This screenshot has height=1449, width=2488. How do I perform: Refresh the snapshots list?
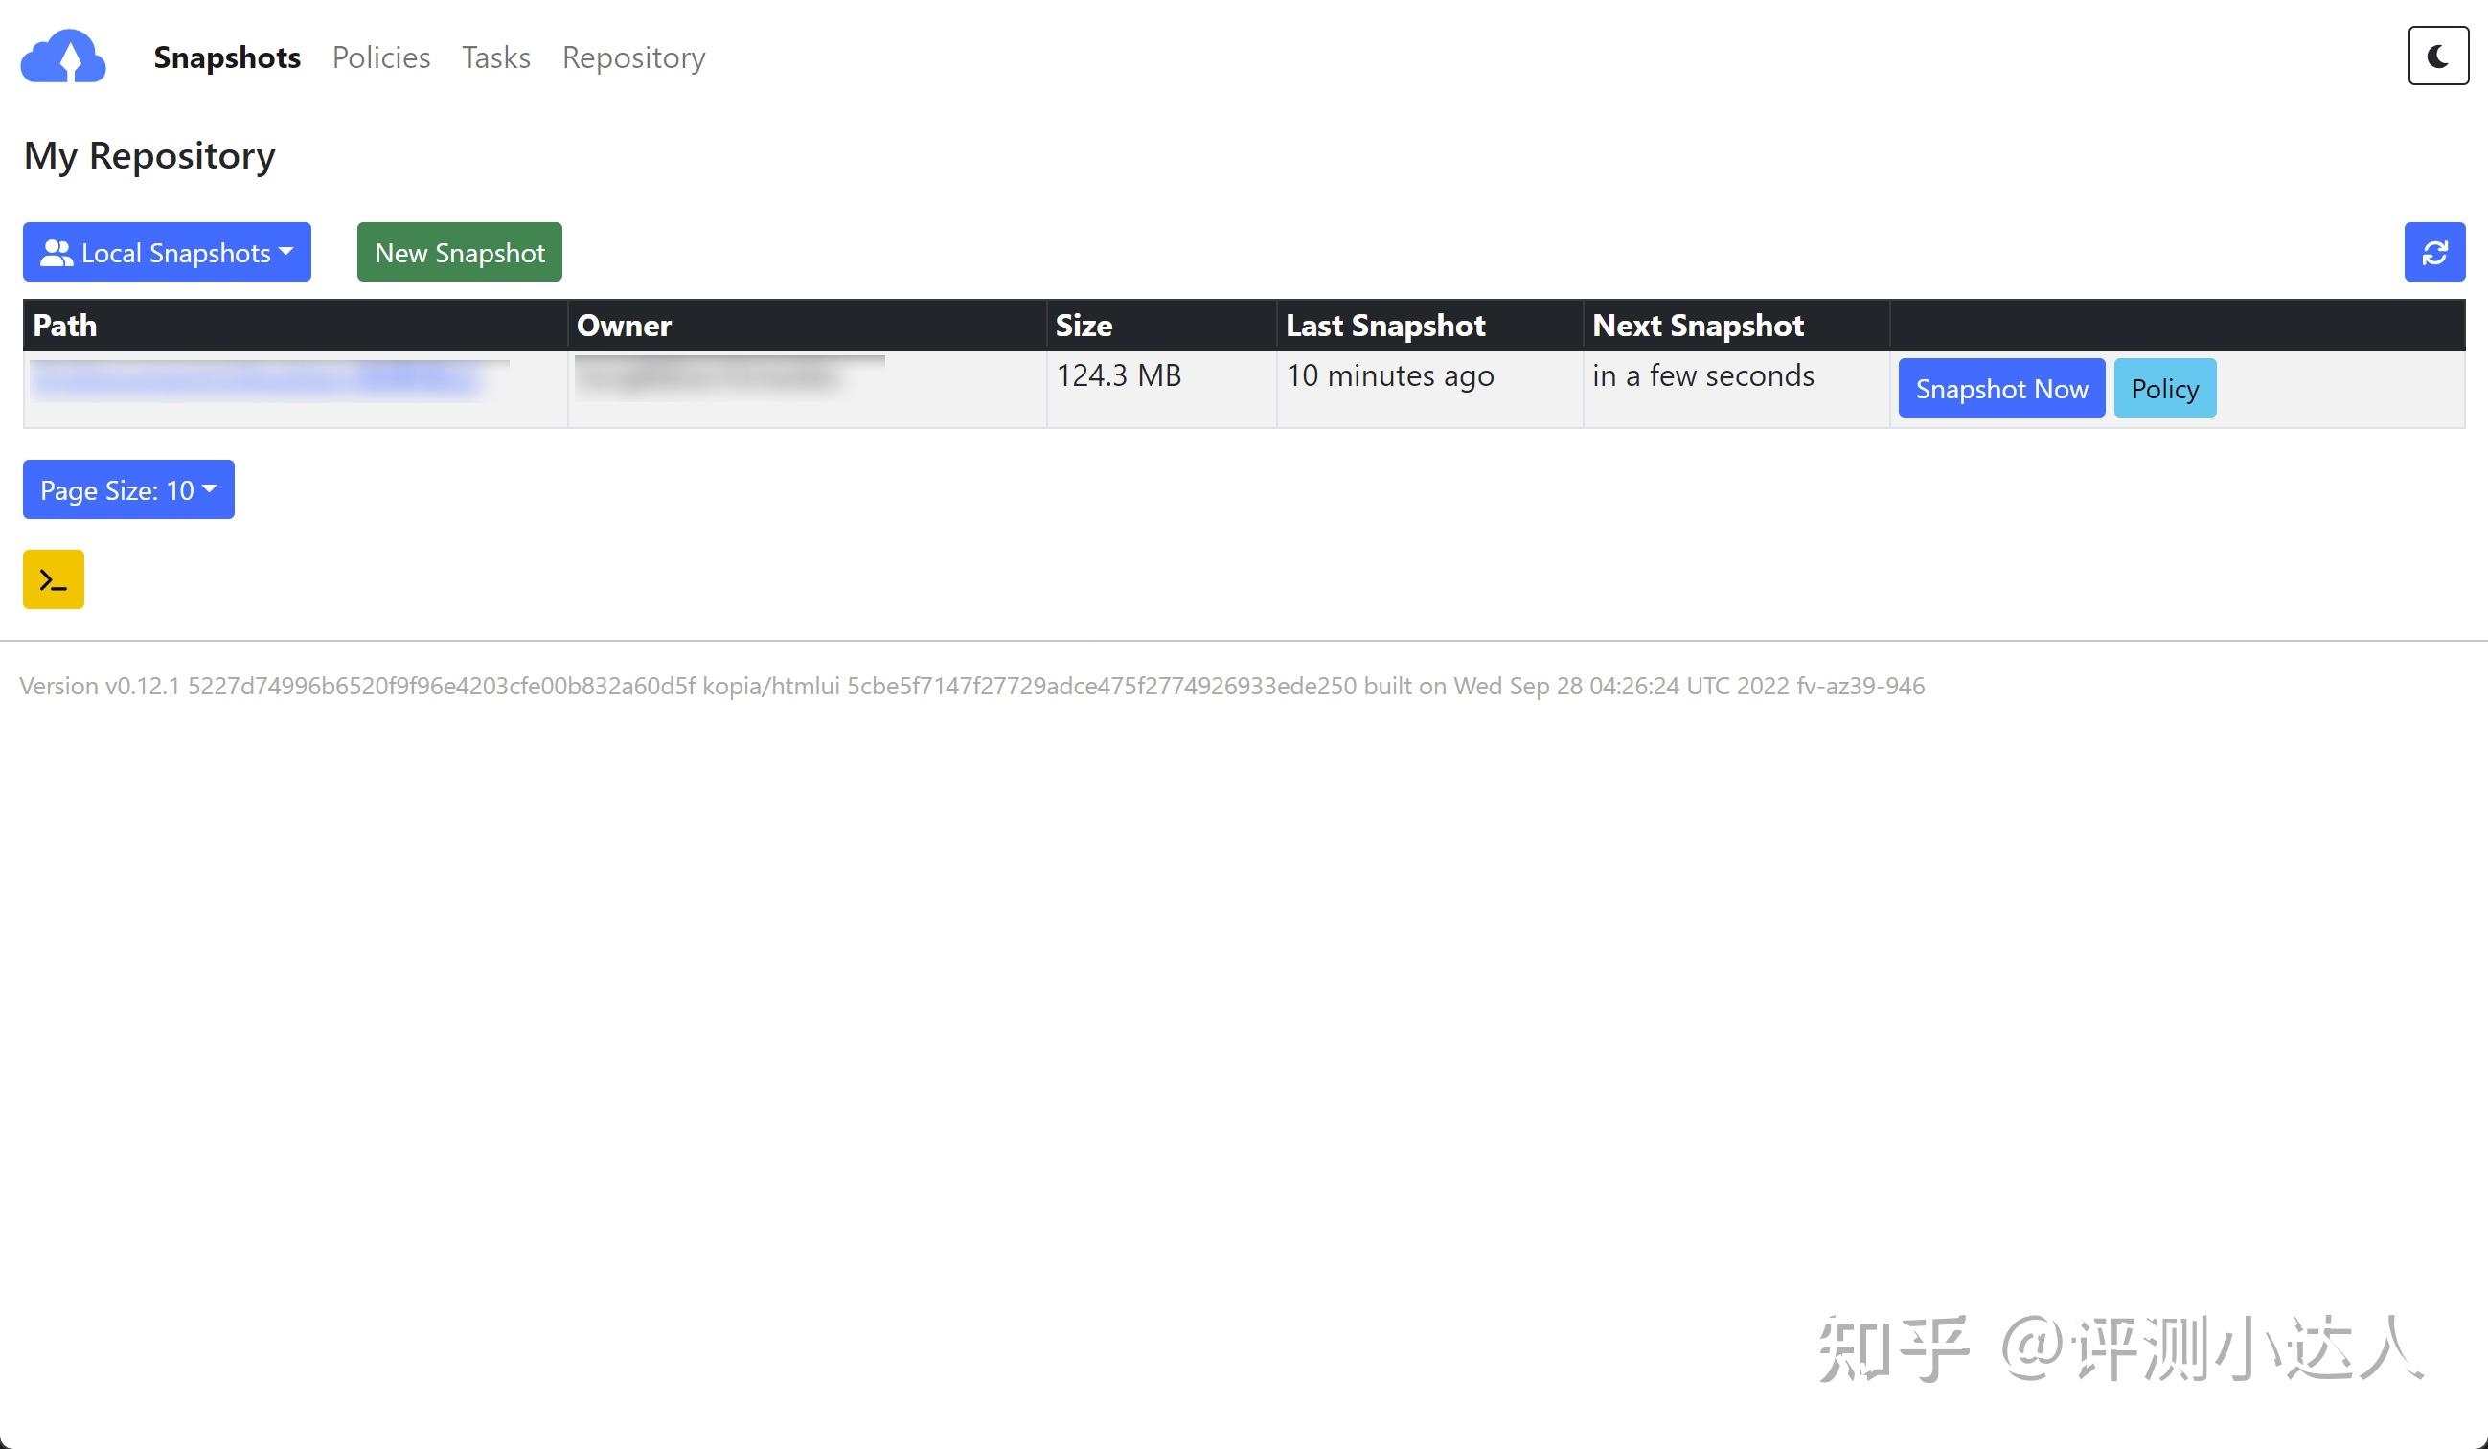click(2433, 253)
